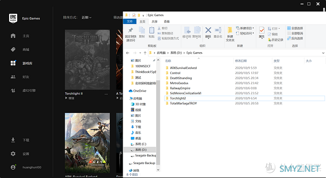Click the Paste shortcut command
Viewport: 326px width, 178px height.
pyautogui.click(x=168, y=38)
